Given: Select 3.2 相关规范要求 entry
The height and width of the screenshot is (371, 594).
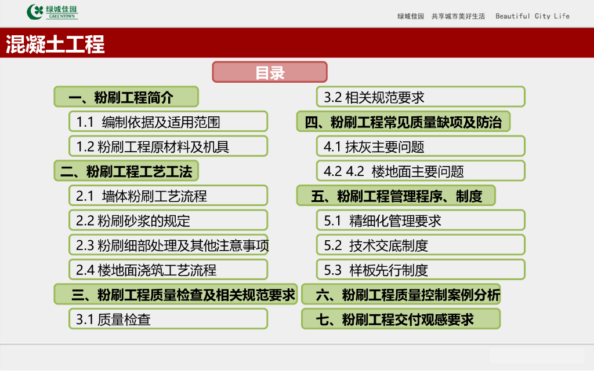Looking at the screenshot, I should click(421, 97).
